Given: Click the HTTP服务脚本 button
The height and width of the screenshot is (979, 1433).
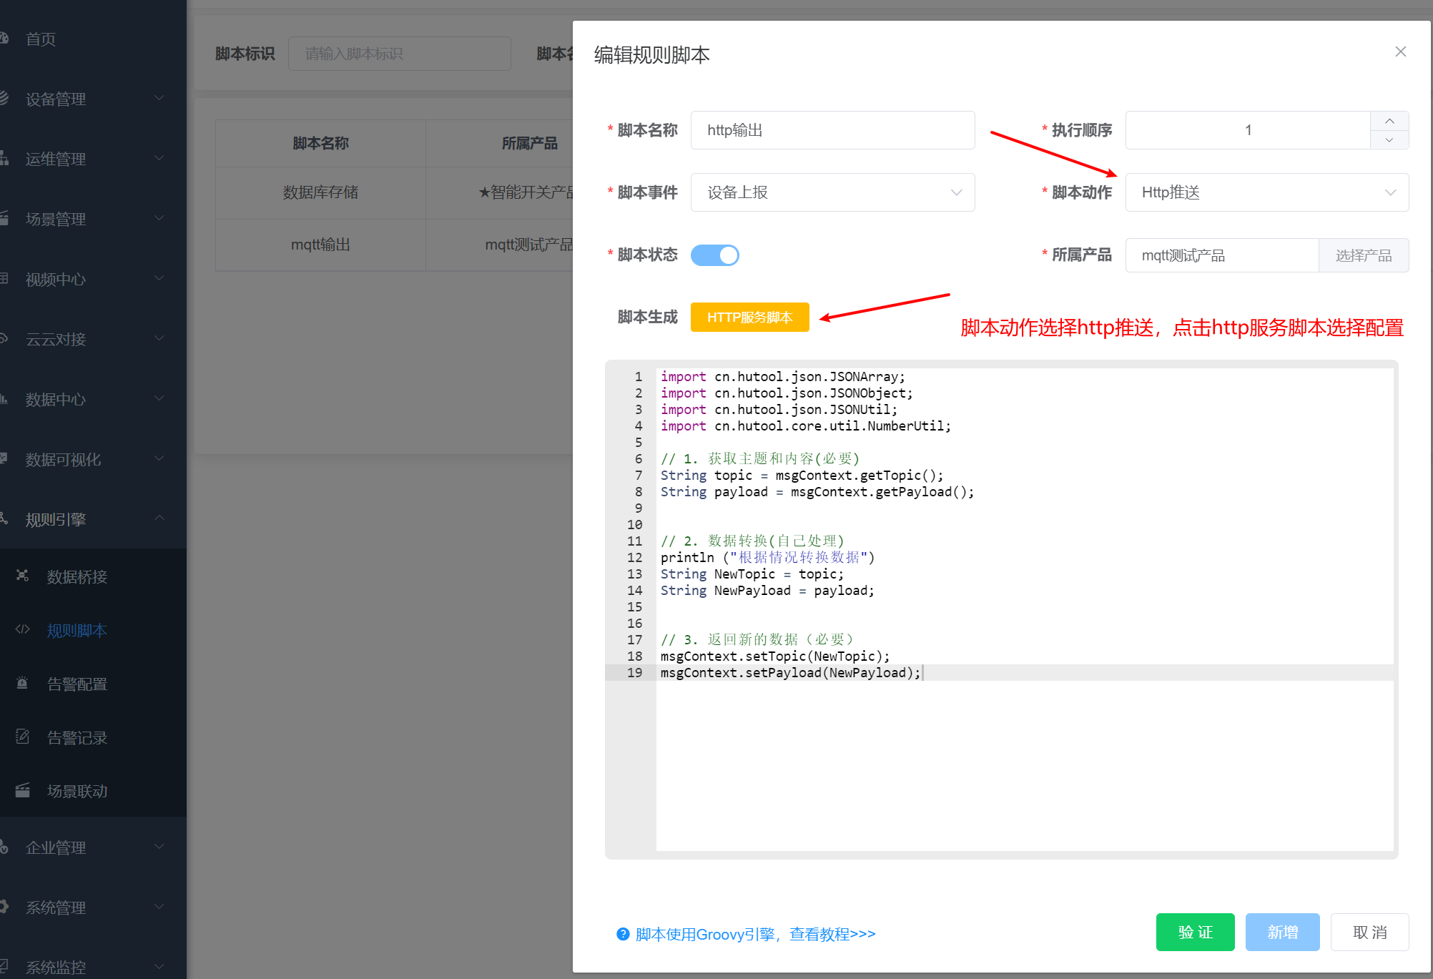Looking at the screenshot, I should click(749, 317).
